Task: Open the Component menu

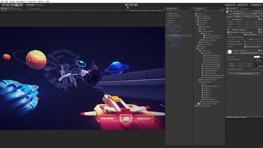Action: point(32,1)
